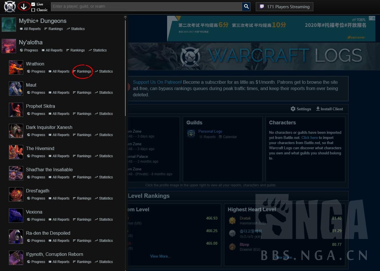Click the Vexiona boss portrait icon
This screenshot has width=380, height=271.
tap(16, 216)
